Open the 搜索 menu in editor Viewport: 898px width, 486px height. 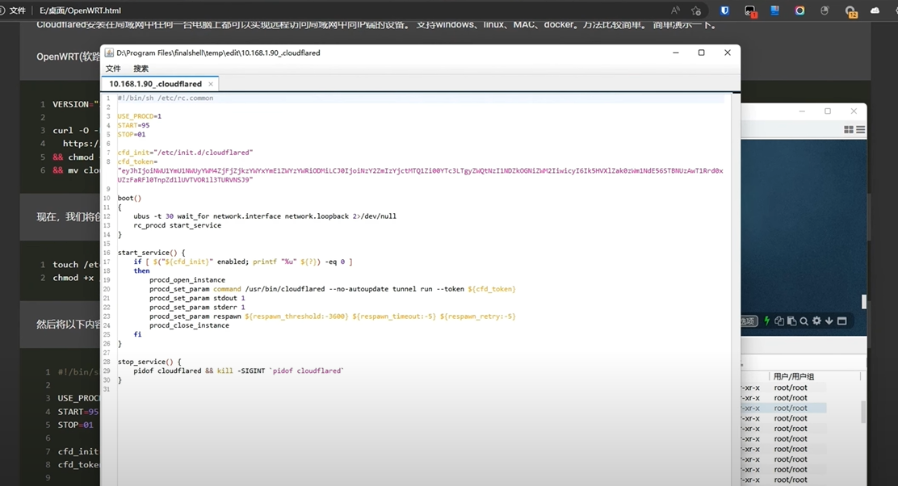[141, 69]
